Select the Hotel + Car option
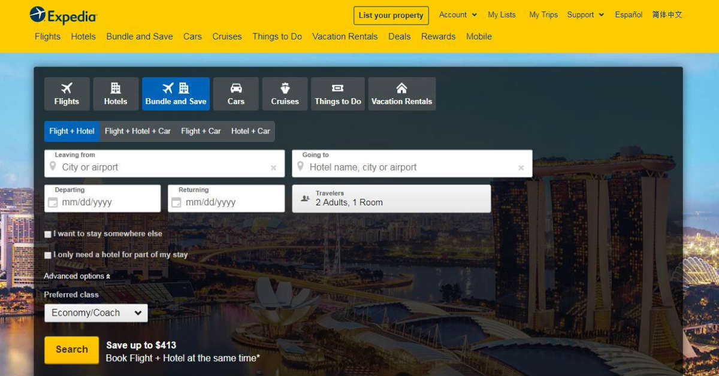This screenshot has width=719, height=376. pos(250,131)
